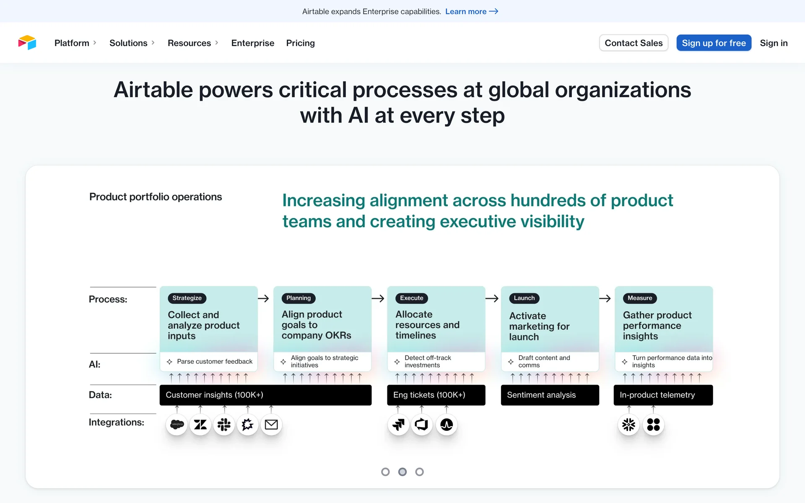Click the email envelope integration icon

click(271, 425)
